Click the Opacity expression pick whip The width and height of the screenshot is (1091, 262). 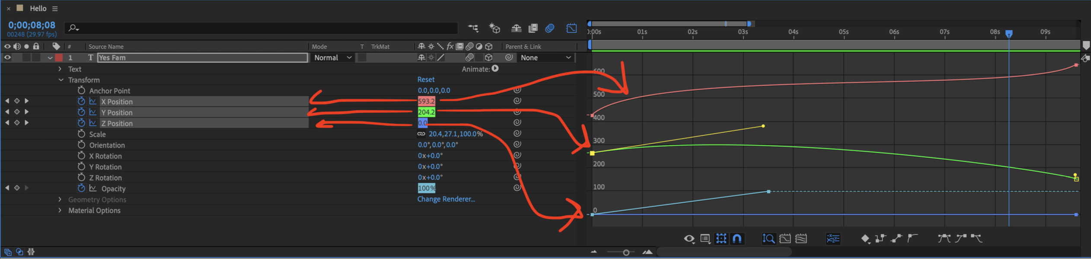tap(517, 188)
